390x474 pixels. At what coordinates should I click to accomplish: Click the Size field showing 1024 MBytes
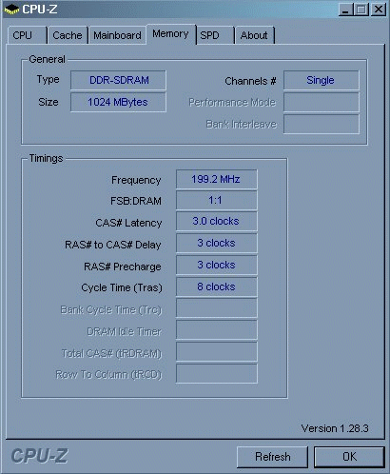(x=118, y=102)
